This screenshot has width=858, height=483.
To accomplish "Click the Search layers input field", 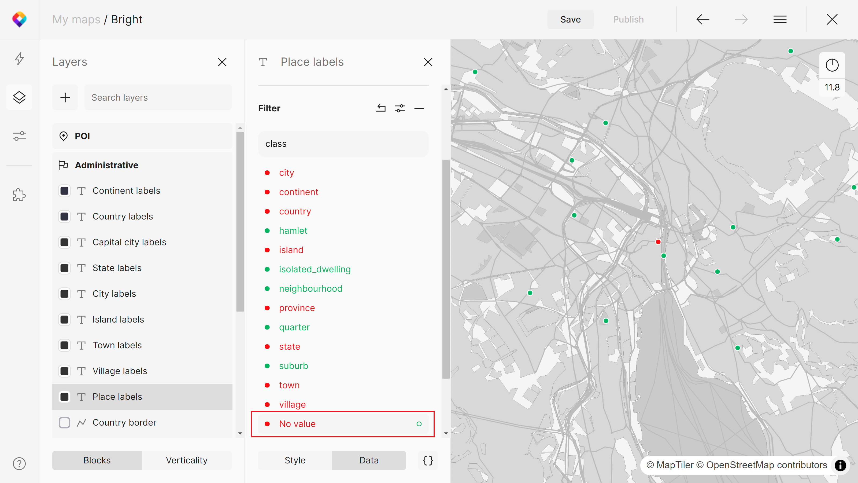I will tap(158, 97).
